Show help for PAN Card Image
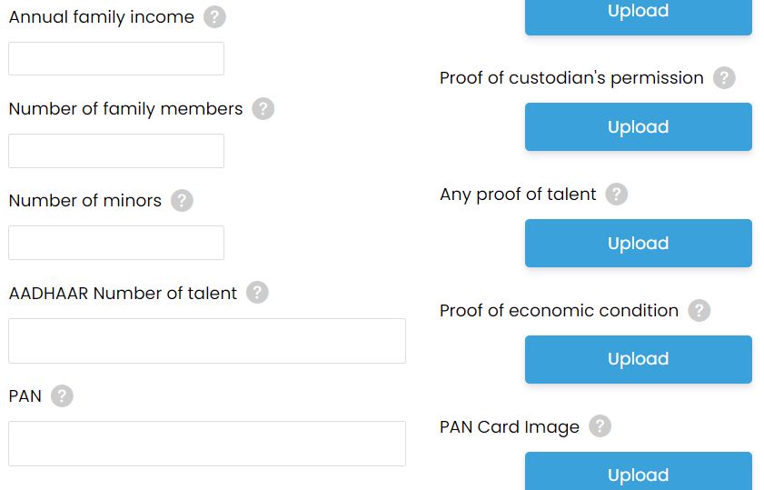 pyautogui.click(x=600, y=426)
